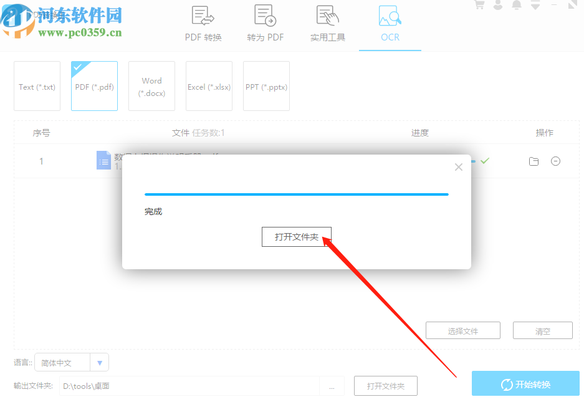This screenshot has width=584, height=402.
Task: Open output folder icon for file row 1
Action: coord(534,161)
